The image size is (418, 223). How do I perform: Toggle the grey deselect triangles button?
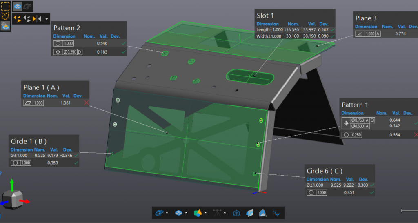click(x=28, y=18)
